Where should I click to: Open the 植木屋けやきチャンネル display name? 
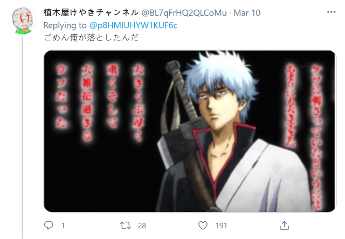91,13
